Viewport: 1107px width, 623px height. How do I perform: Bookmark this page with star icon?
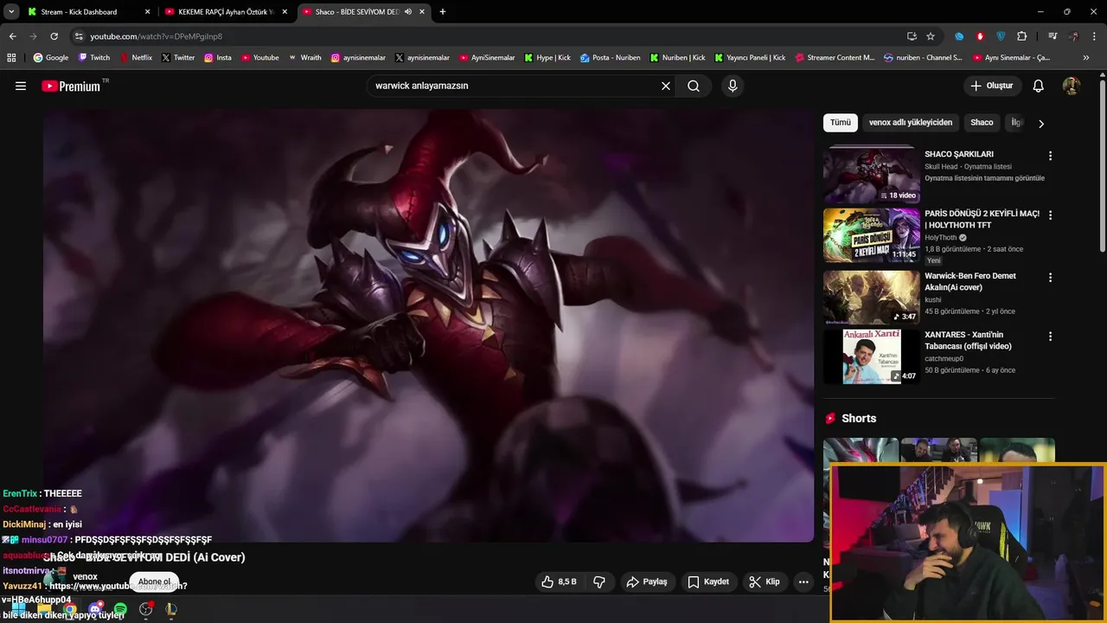931,36
